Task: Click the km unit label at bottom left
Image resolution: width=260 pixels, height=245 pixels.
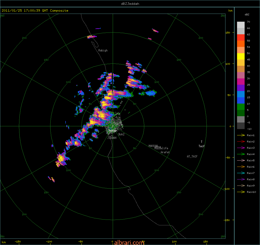Action: tap(4, 242)
